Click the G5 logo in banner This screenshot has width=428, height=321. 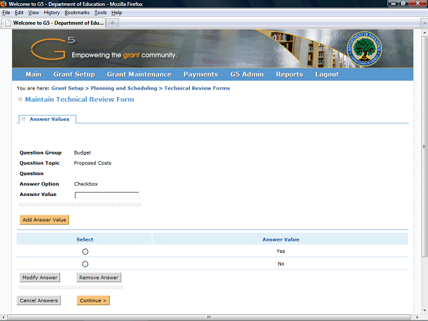point(52,48)
